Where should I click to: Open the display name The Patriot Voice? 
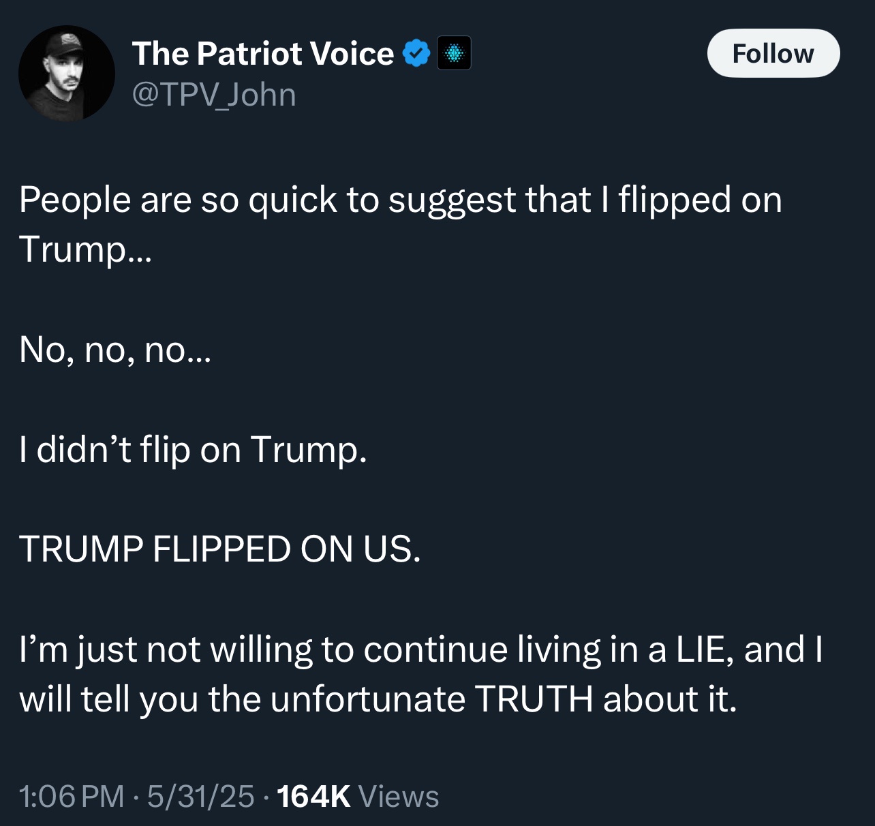click(x=262, y=53)
